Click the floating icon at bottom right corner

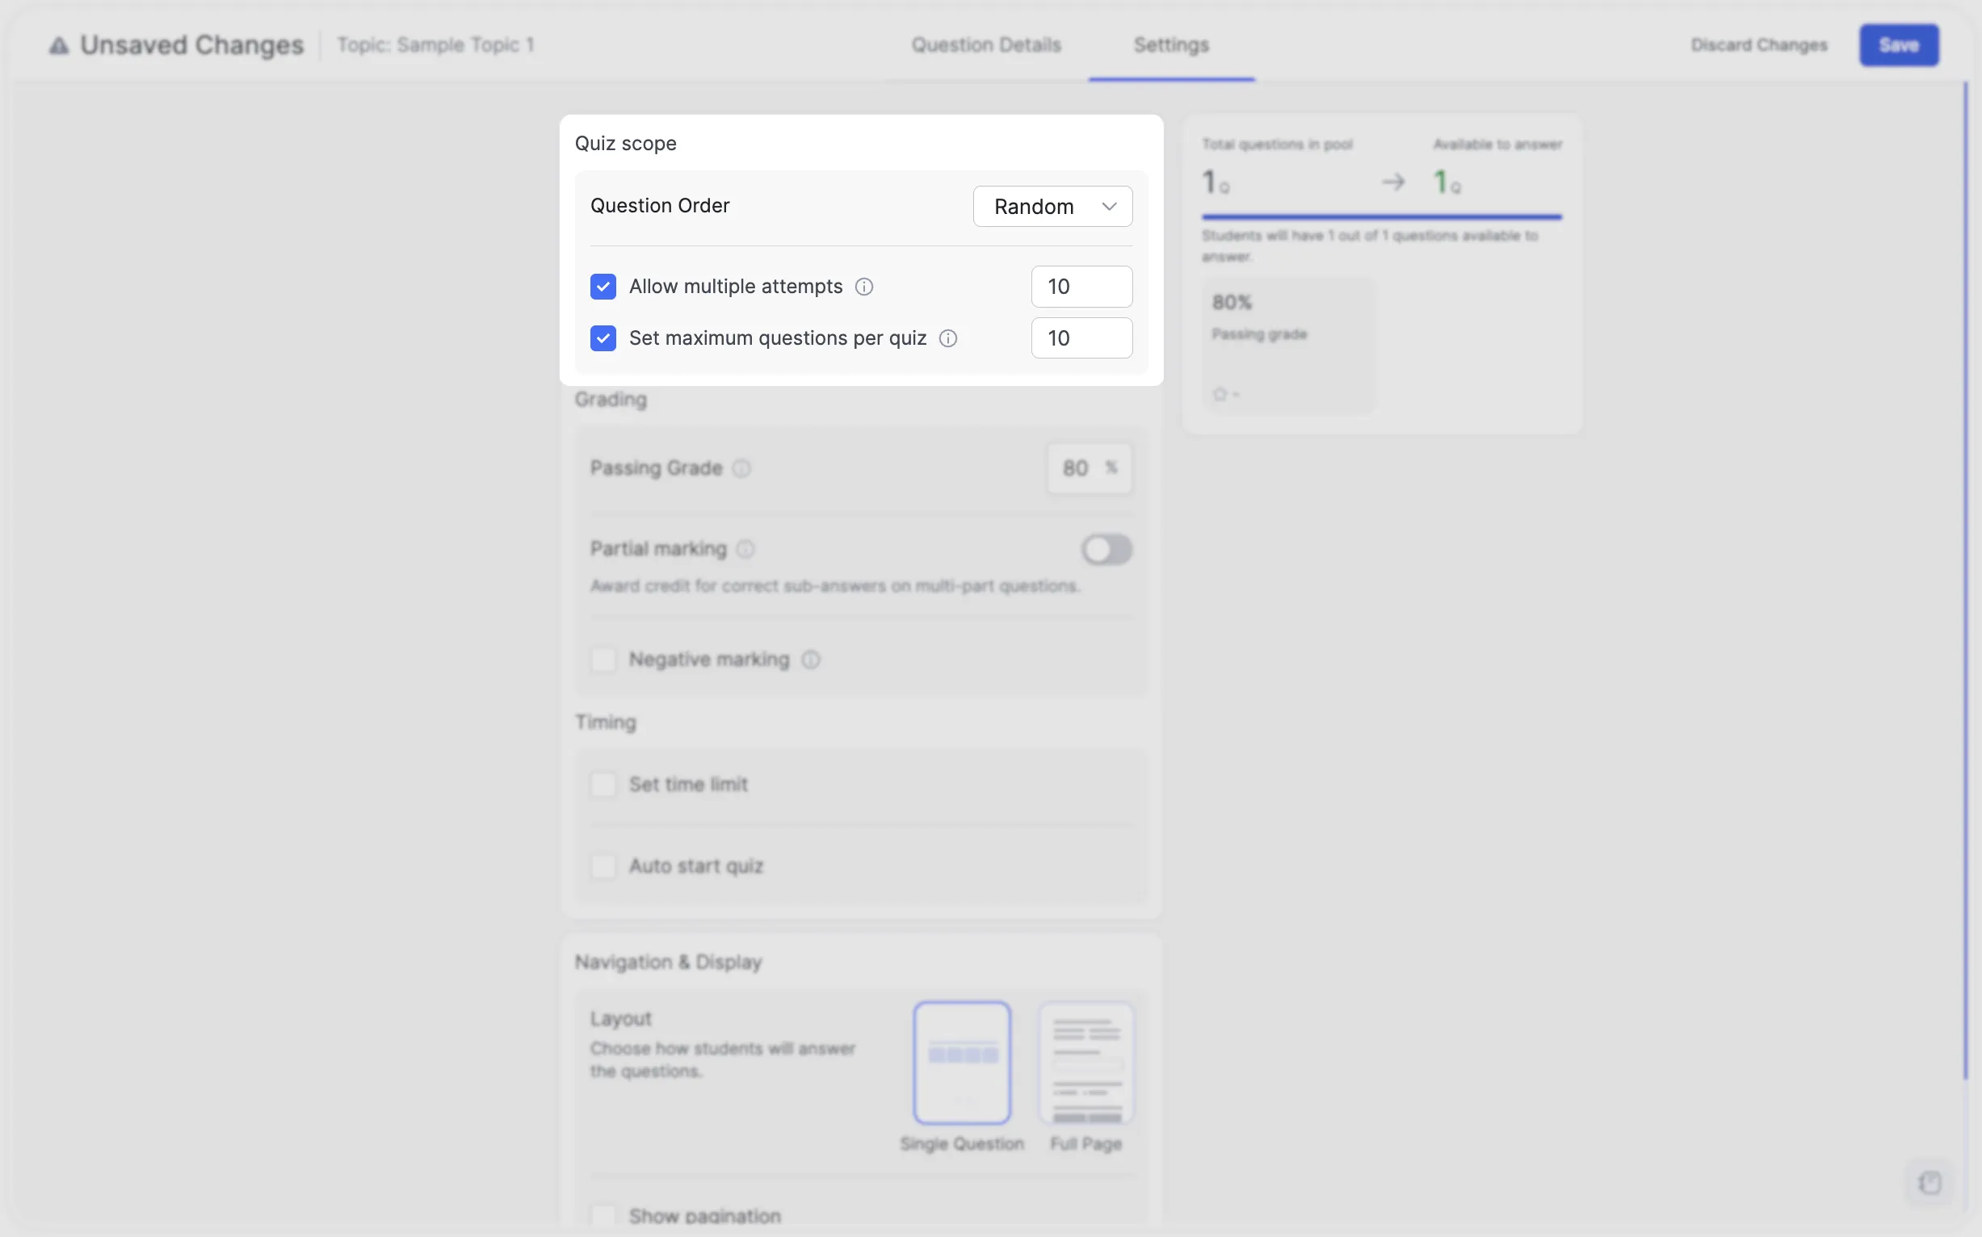(1930, 1182)
